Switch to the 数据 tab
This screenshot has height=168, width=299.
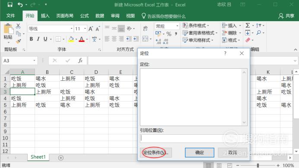100,16
